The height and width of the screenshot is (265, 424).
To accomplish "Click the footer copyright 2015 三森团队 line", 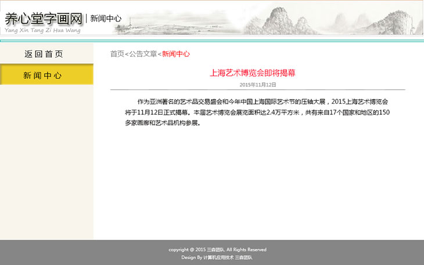I will (217, 250).
